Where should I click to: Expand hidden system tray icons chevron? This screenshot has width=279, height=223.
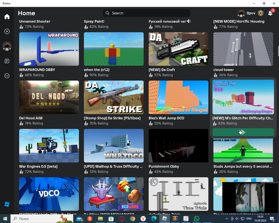227,219
